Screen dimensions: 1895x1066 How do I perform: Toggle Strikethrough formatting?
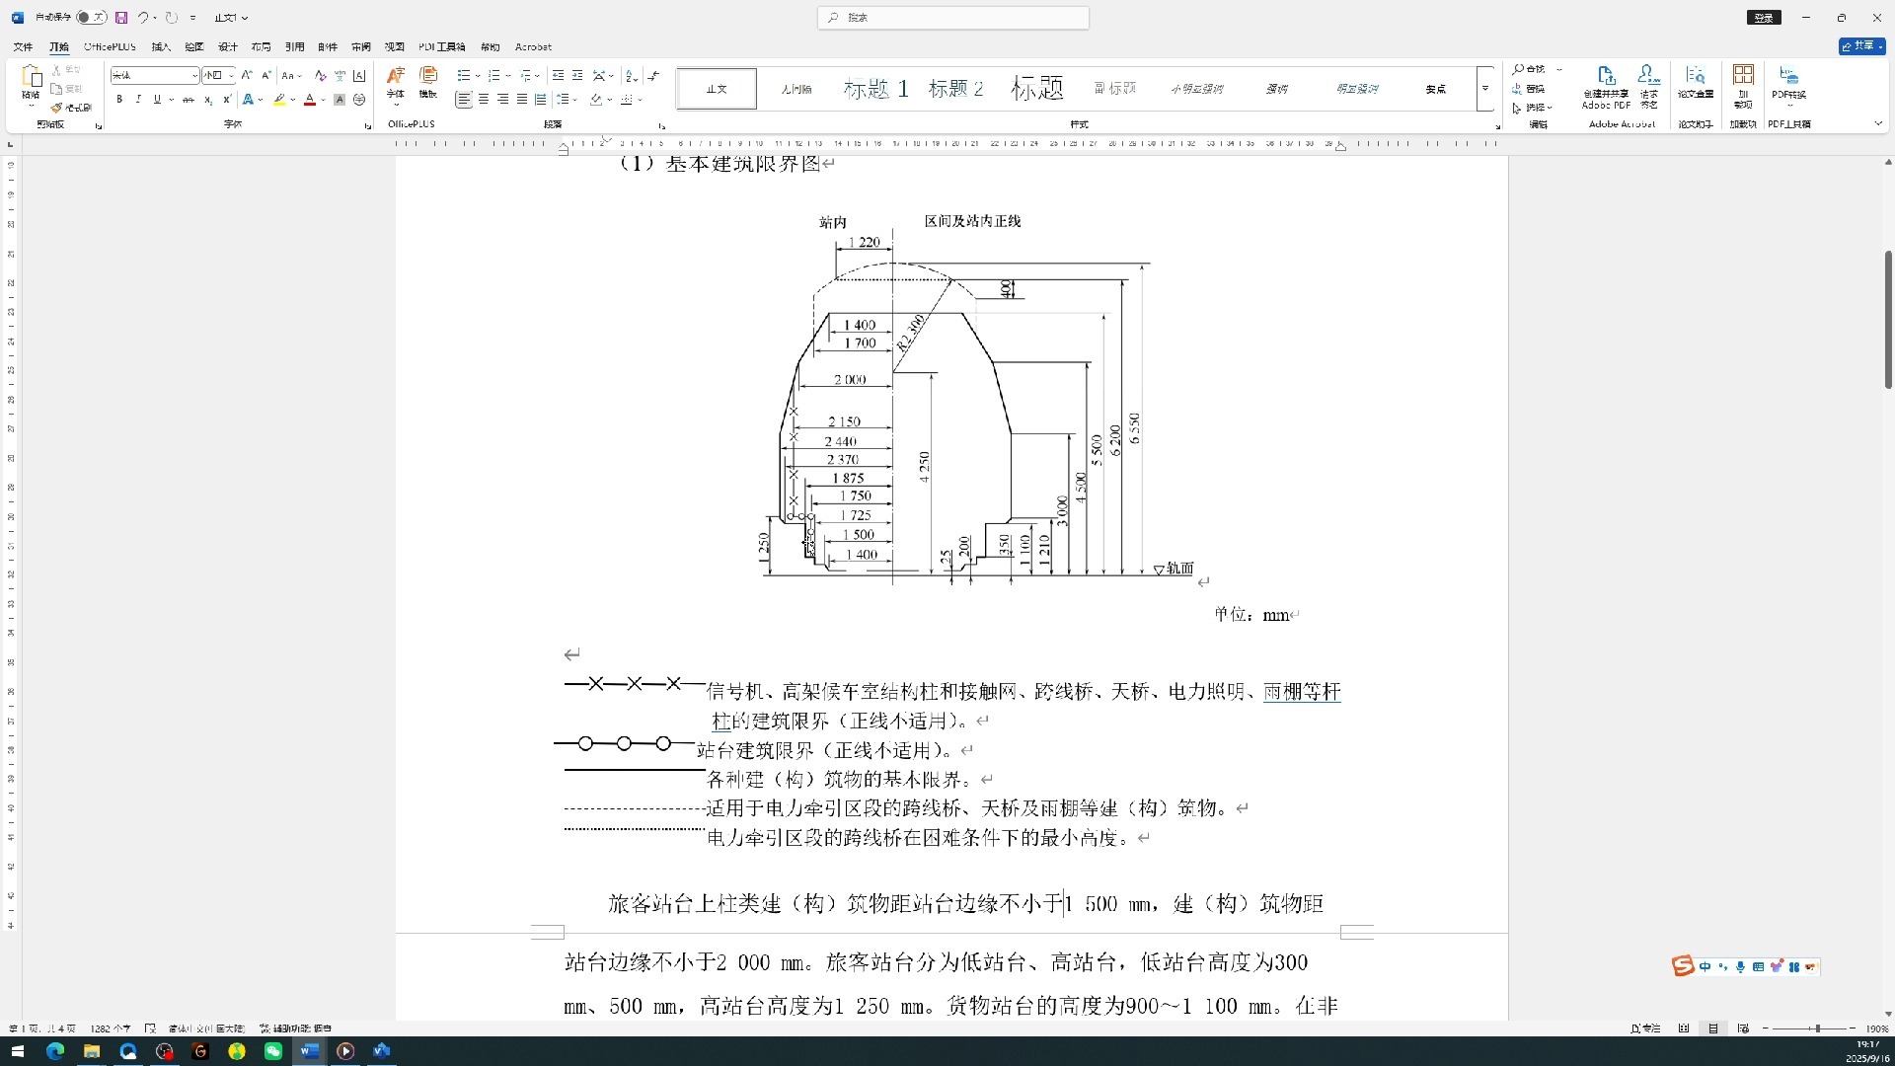(x=188, y=100)
